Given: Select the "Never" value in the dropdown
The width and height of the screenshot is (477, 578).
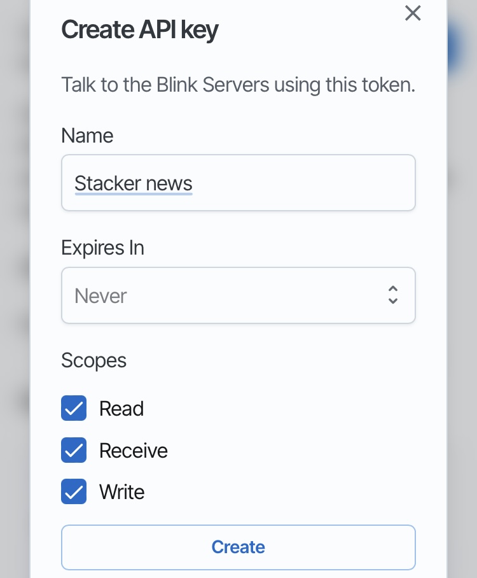Looking at the screenshot, I should (101, 296).
